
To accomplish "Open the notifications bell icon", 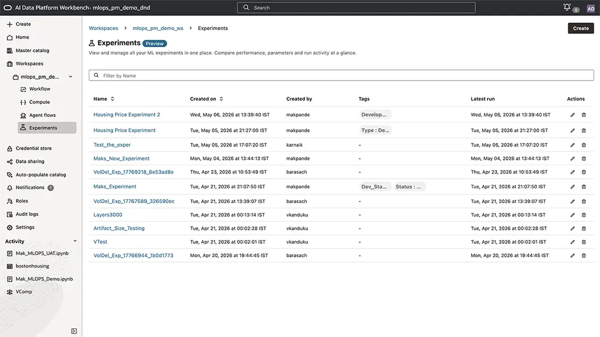I will [566, 7].
